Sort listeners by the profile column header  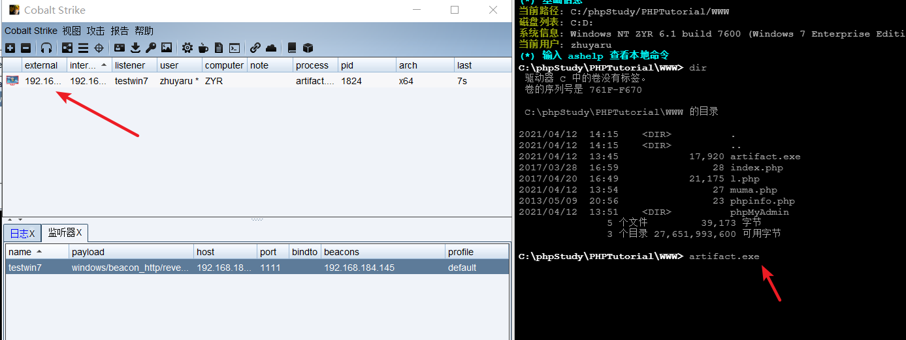point(476,252)
